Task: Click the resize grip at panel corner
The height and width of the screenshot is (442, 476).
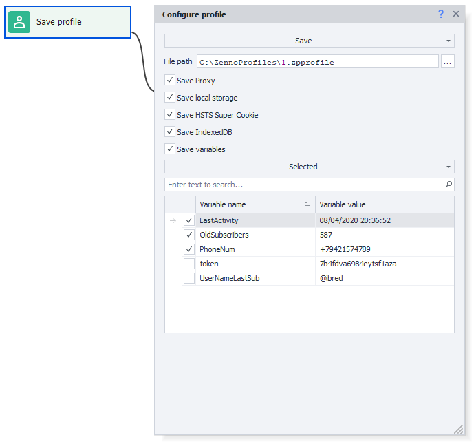Action: (459, 429)
